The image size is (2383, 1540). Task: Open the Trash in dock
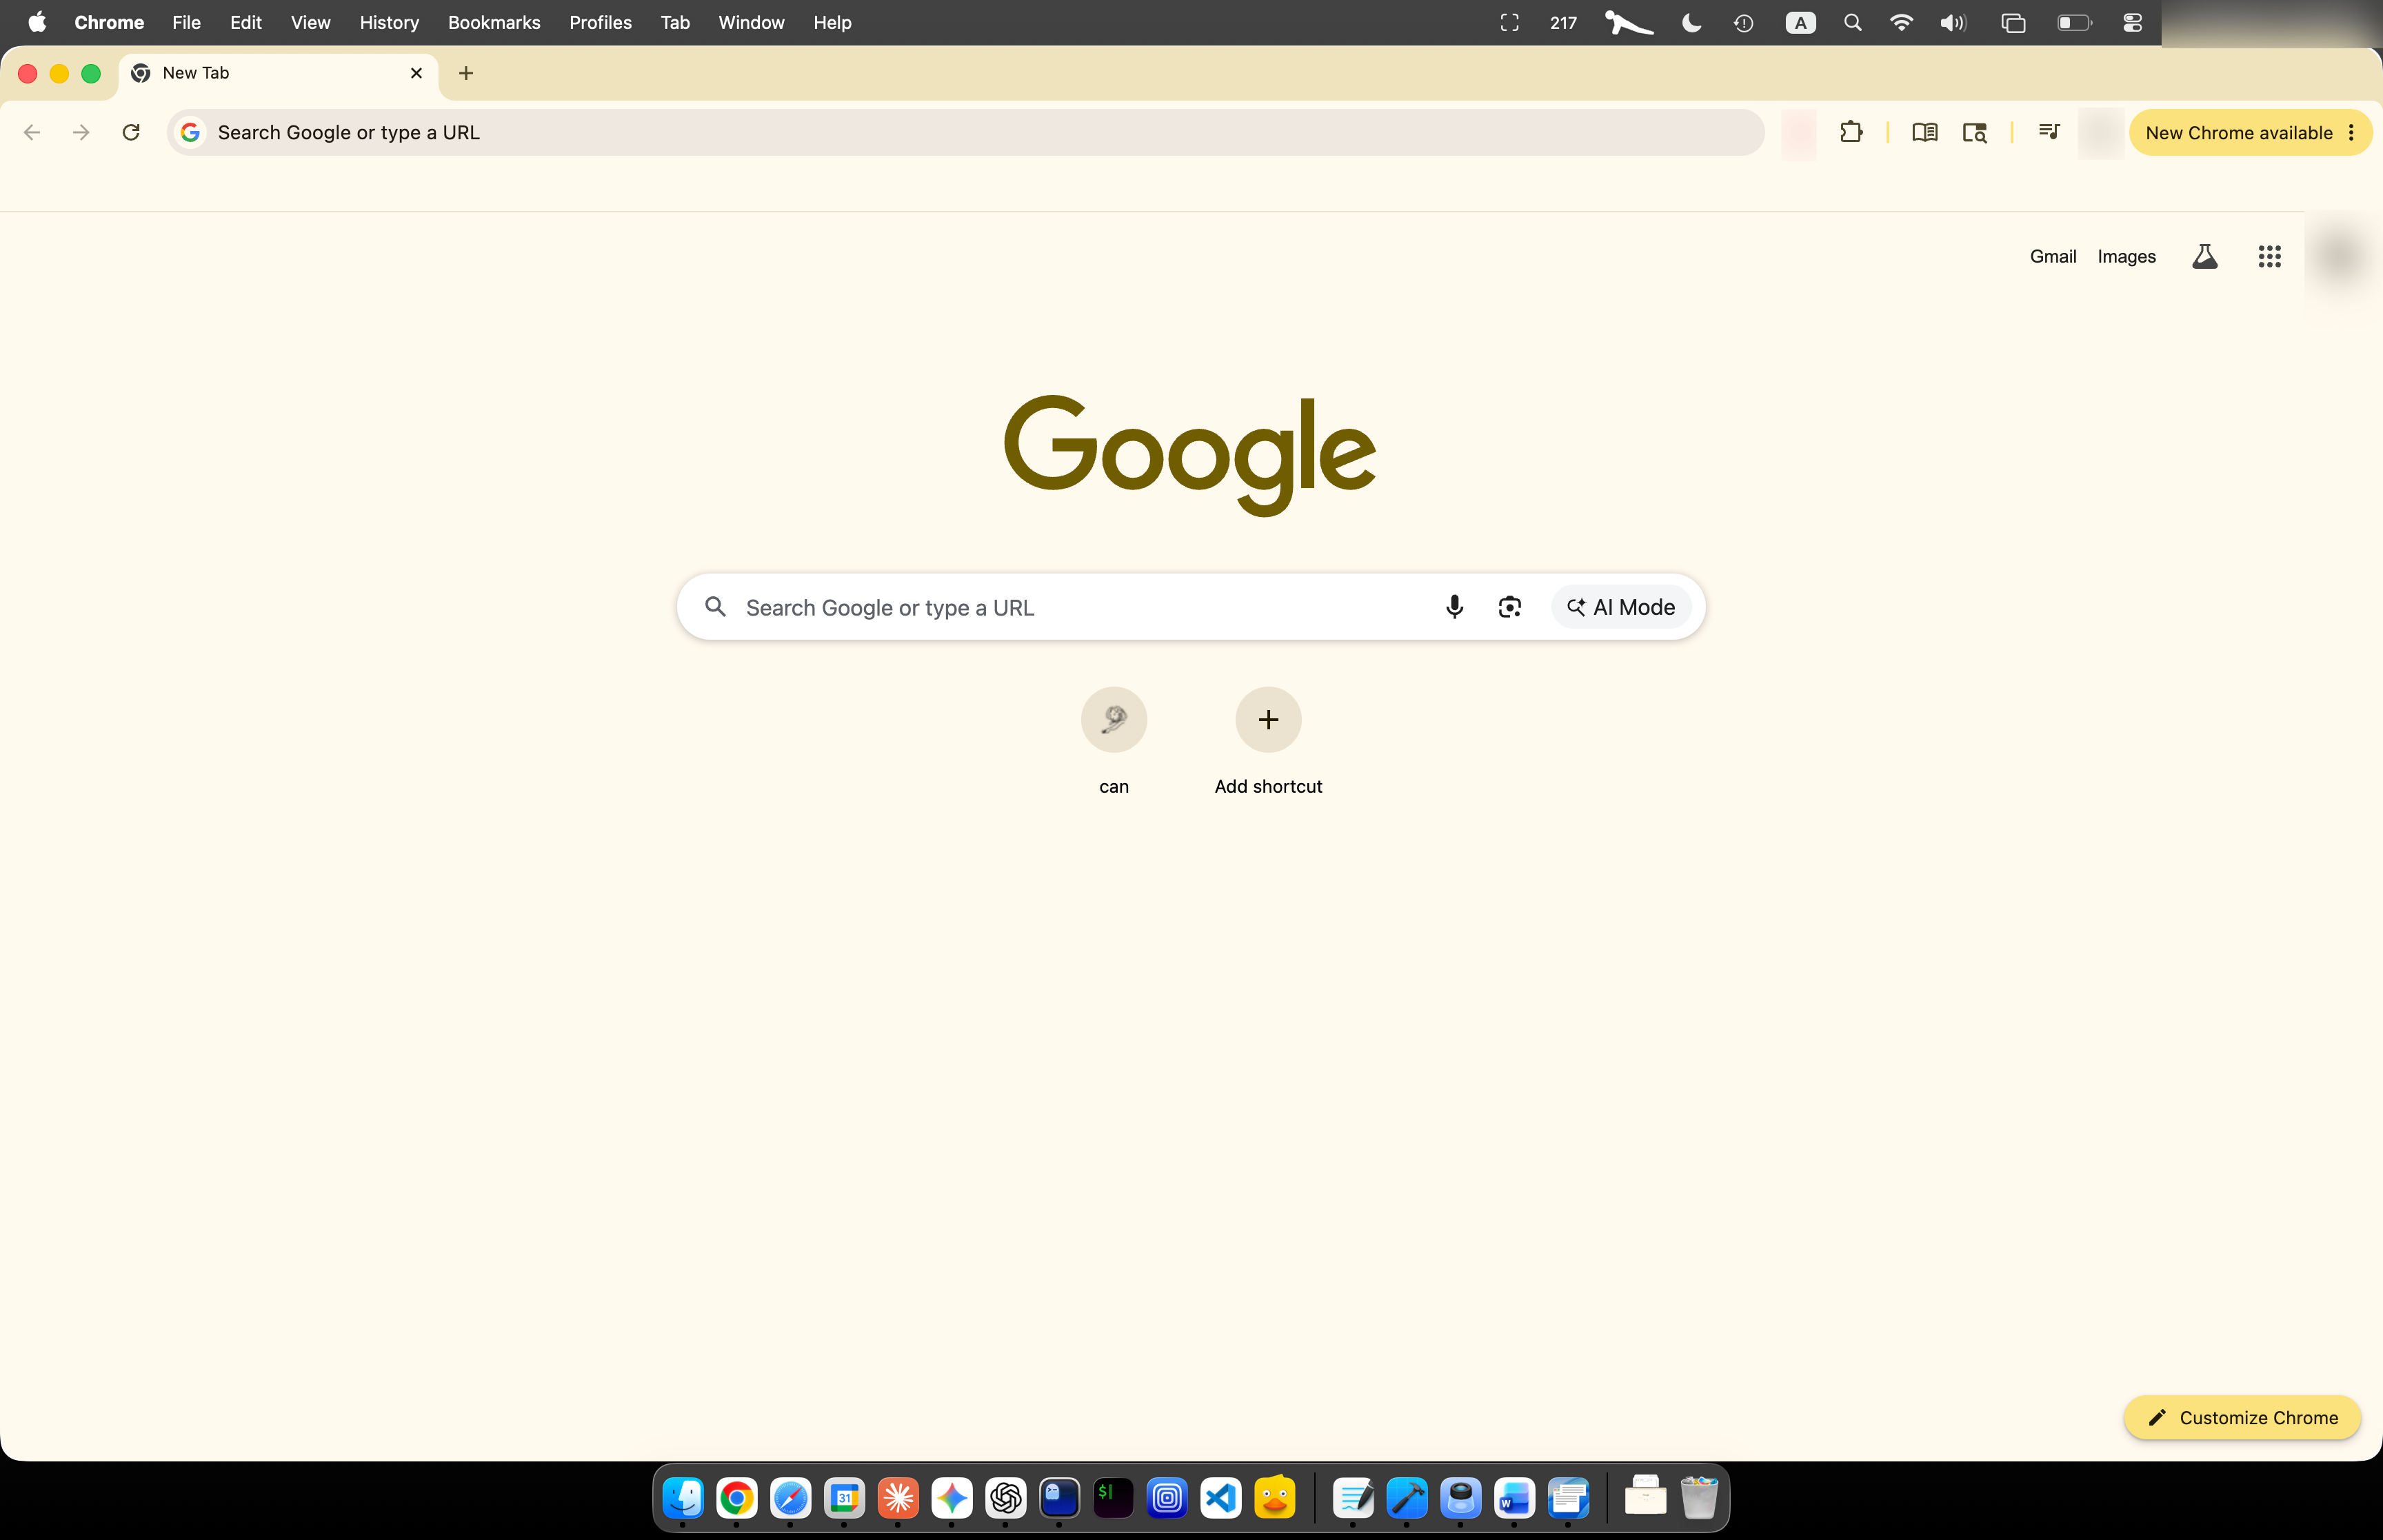click(x=1698, y=1497)
